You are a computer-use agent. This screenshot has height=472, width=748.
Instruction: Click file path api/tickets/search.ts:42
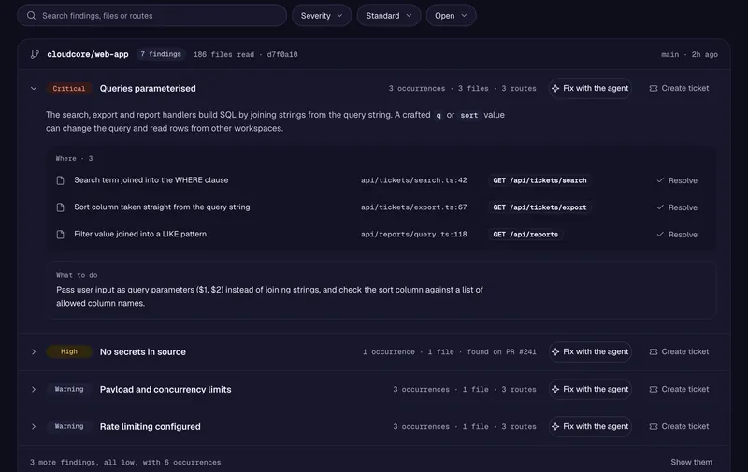[413, 180]
